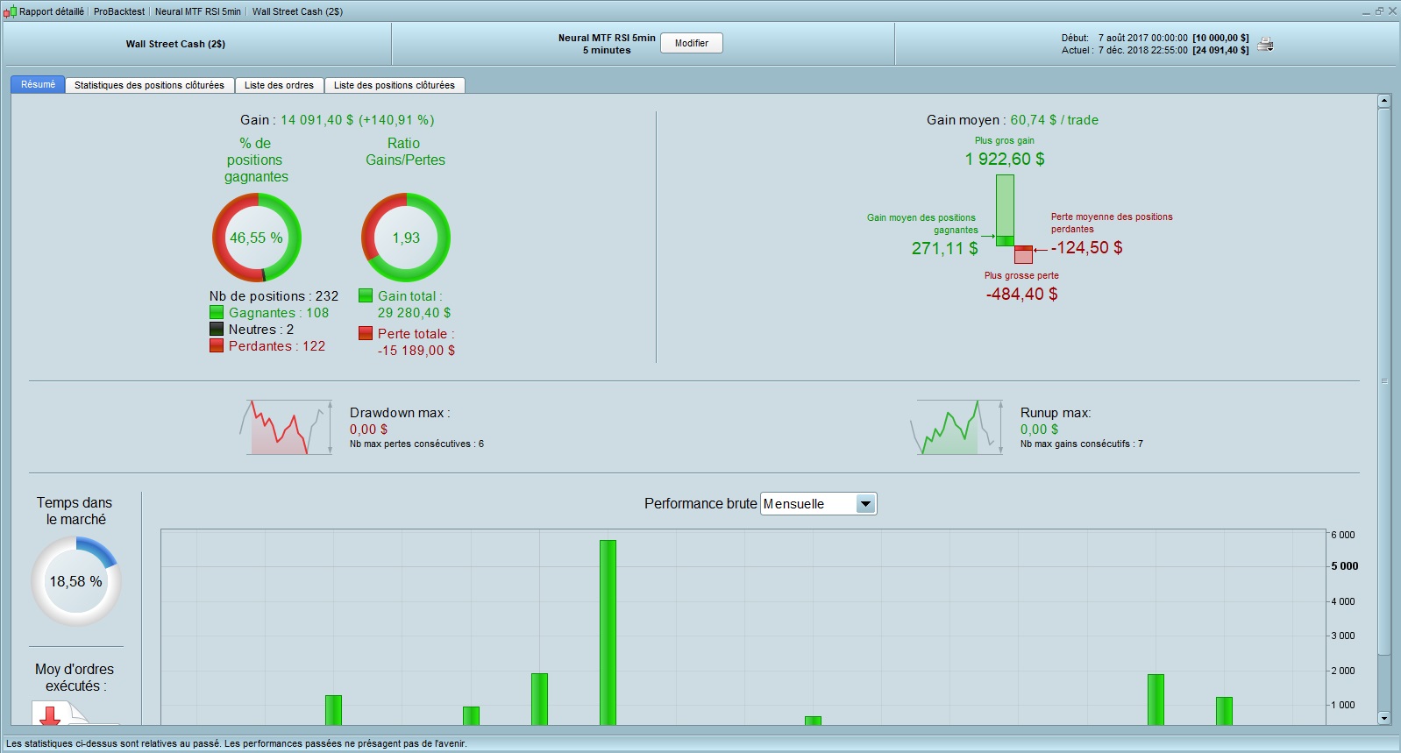
Task: Click the red download arrow under Moy d'ordres exécutés
Action: [50, 714]
